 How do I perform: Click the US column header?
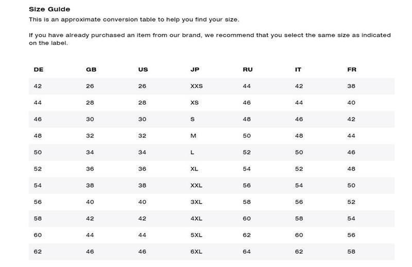pos(143,70)
